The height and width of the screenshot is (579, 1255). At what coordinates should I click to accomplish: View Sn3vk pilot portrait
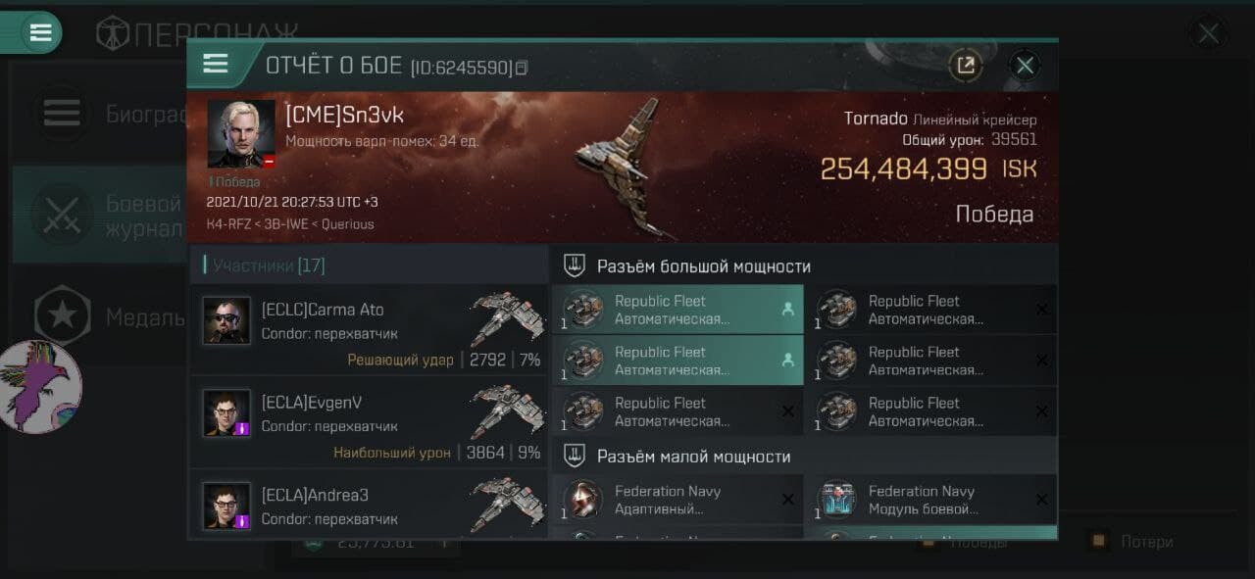(241, 134)
